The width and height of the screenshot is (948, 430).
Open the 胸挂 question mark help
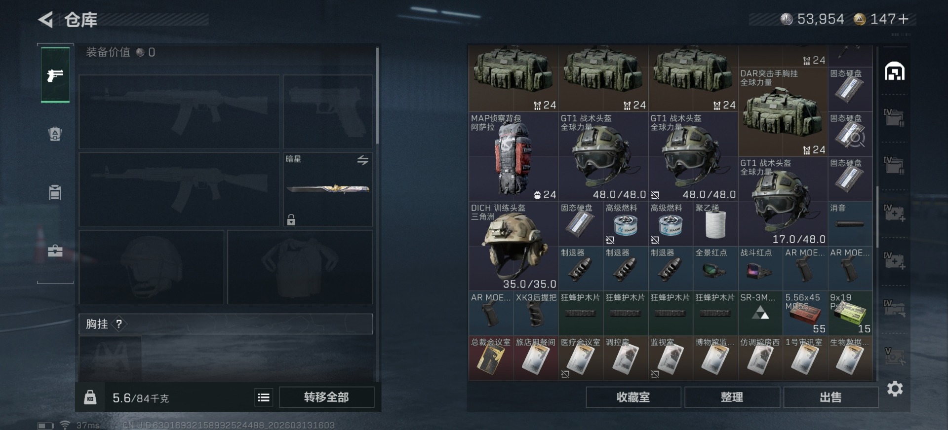(119, 324)
